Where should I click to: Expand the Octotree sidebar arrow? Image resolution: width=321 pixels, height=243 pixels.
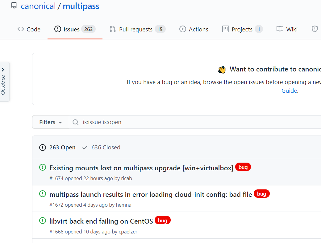pyautogui.click(x=3, y=70)
